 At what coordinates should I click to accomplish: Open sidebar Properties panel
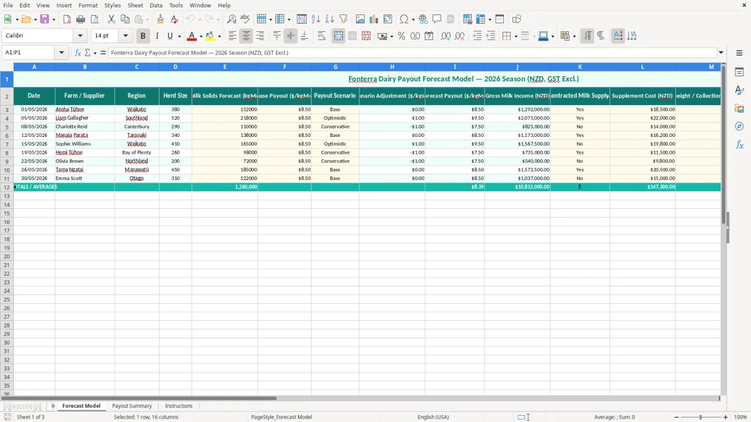point(739,73)
